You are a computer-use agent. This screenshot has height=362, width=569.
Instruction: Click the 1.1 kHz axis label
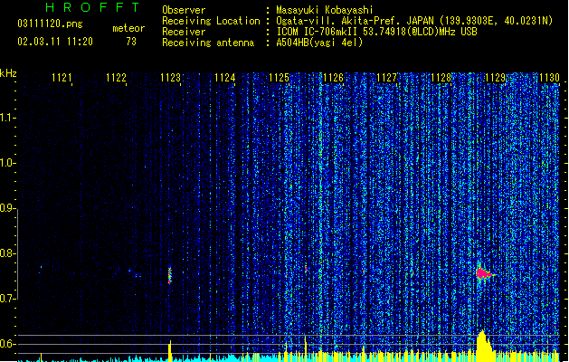point(7,118)
